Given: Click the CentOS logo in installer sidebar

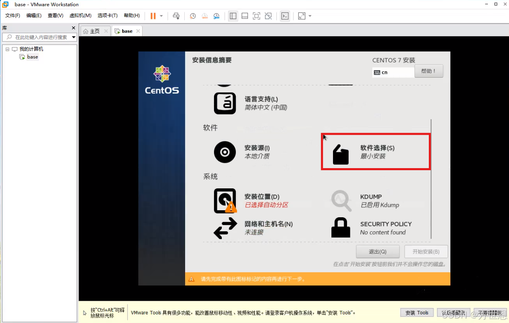Looking at the screenshot, I should point(162,80).
